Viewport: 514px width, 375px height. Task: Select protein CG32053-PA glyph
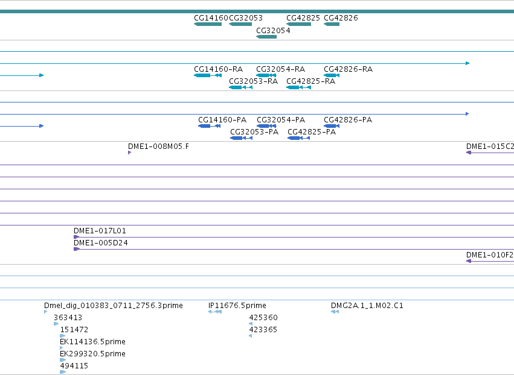tap(241, 138)
